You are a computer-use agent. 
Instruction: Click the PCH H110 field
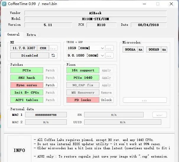tap(101, 25)
